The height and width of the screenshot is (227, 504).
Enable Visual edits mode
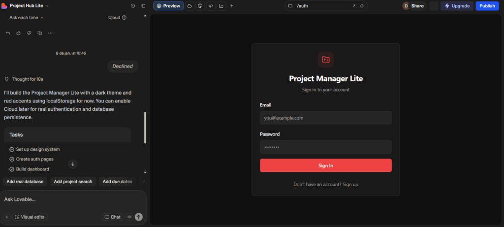point(30,217)
